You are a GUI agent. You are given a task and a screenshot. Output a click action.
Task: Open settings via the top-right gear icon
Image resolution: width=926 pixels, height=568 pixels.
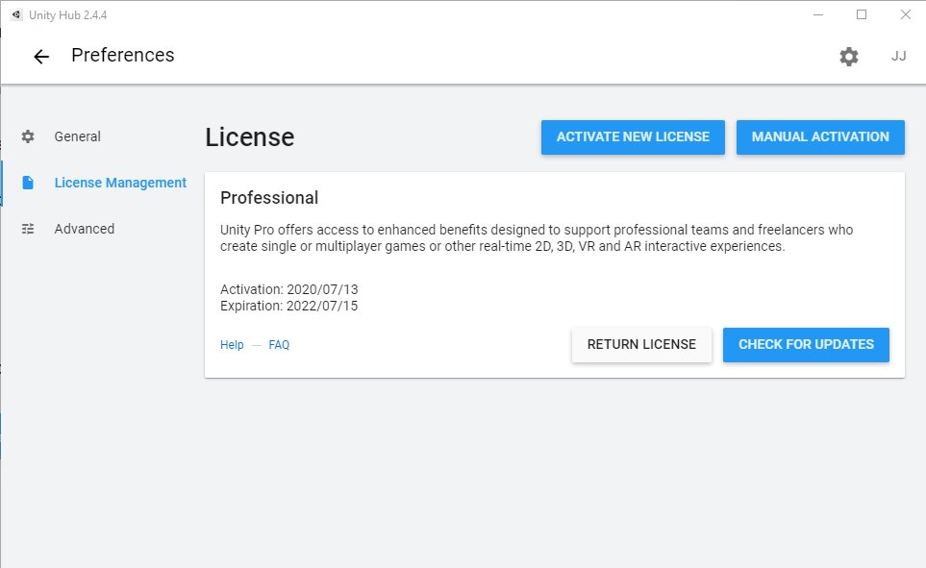pos(849,57)
